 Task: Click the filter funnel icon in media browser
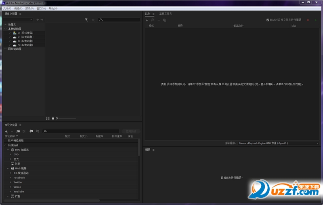(86, 20)
